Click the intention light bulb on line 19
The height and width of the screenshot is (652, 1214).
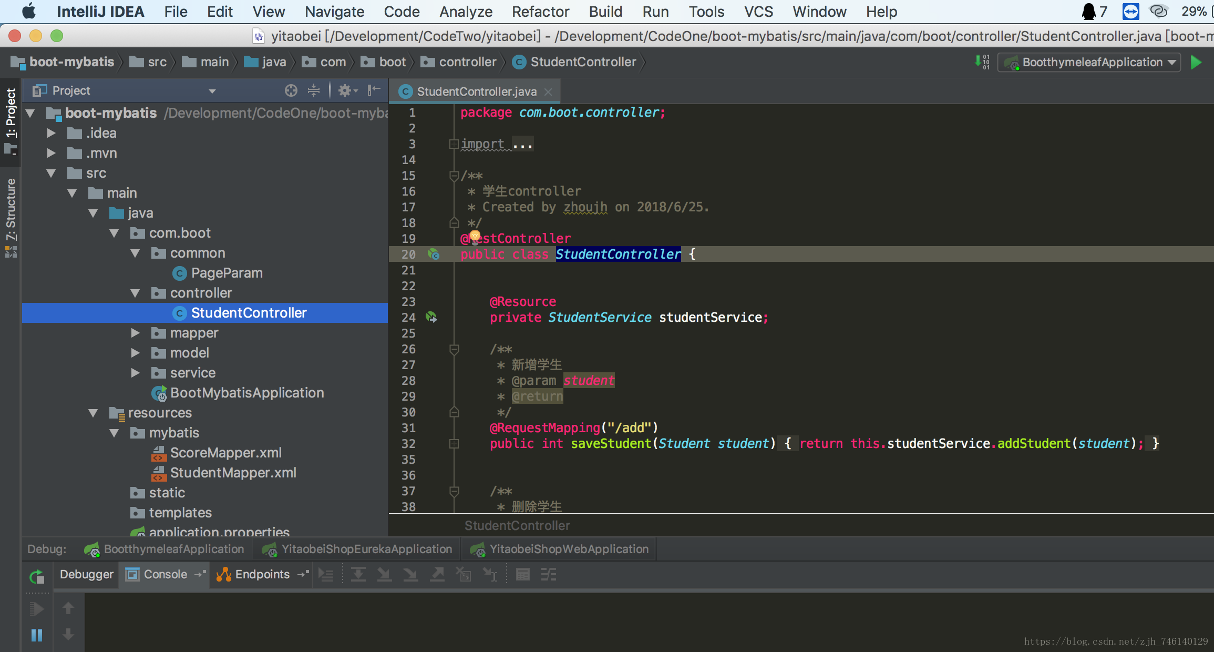tap(475, 237)
